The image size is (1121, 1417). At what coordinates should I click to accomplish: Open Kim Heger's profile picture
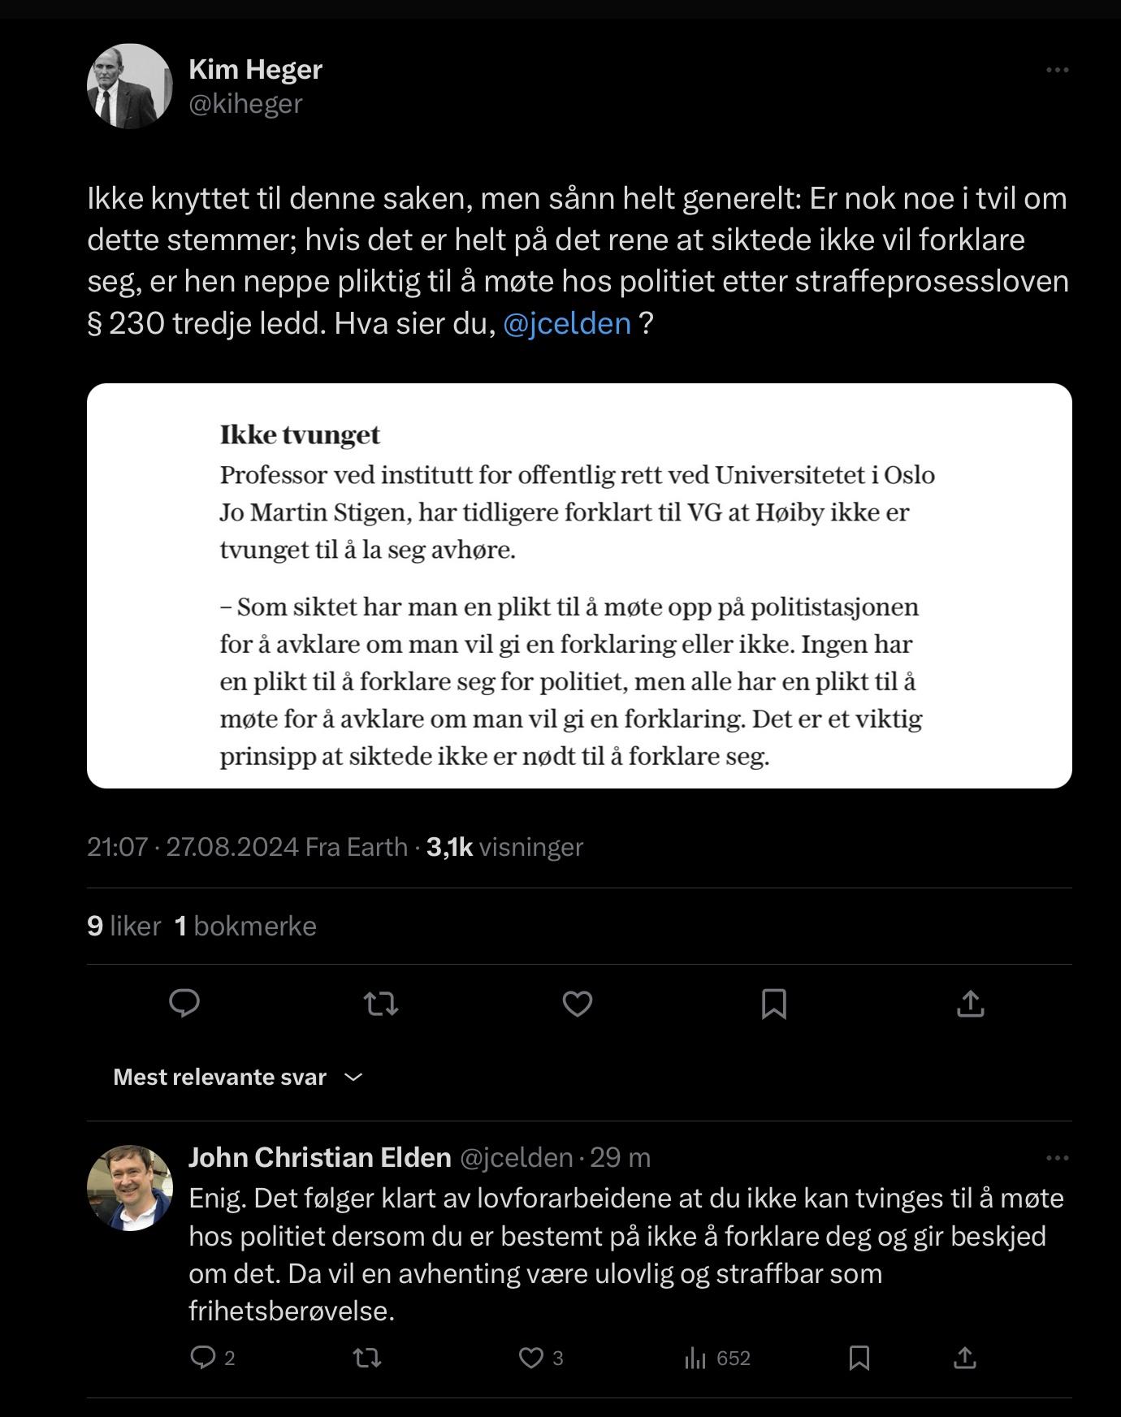point(130,86)
